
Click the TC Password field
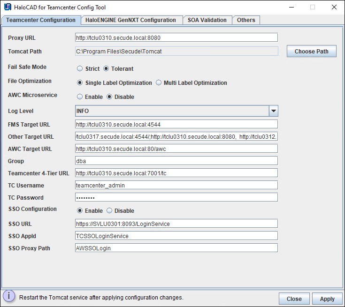(x=176, y=197)
